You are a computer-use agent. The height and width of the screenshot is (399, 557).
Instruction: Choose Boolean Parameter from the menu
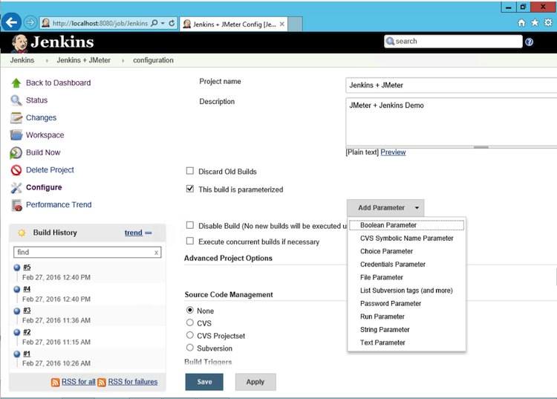pyautogui.click(x=406, y=225)
